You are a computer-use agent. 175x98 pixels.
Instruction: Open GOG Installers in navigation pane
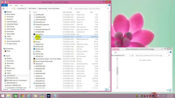click(11, 29)
